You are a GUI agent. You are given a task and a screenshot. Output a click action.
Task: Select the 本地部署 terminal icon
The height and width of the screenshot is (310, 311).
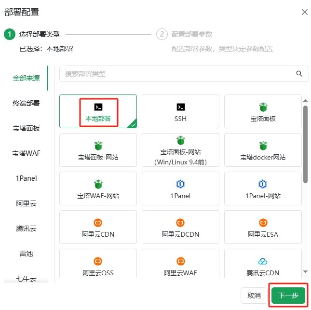(x=98, y=107)
